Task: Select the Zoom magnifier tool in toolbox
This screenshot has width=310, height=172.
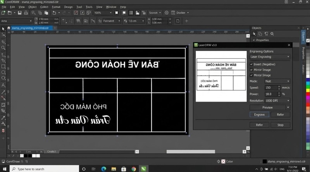Action: pos(3,48)
